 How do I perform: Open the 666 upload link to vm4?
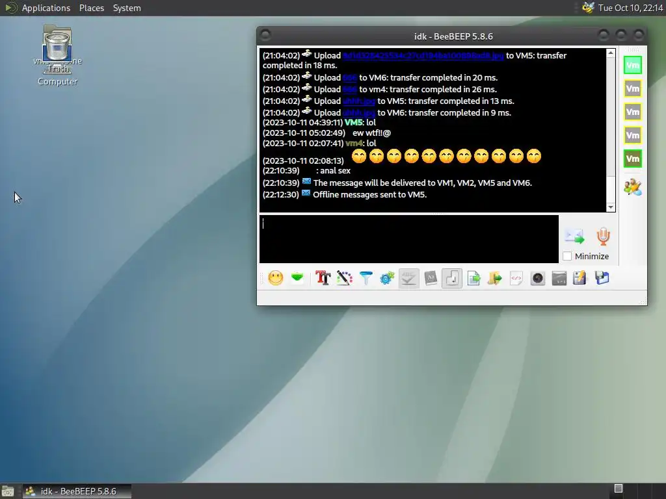349,90
